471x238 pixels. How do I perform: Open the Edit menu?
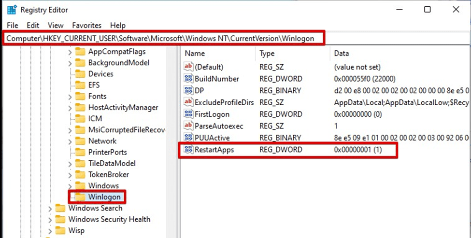[33, 25]
